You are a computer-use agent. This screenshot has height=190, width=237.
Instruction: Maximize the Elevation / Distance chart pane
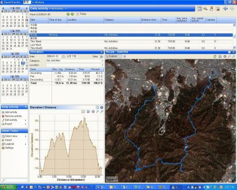coord(97,107)
